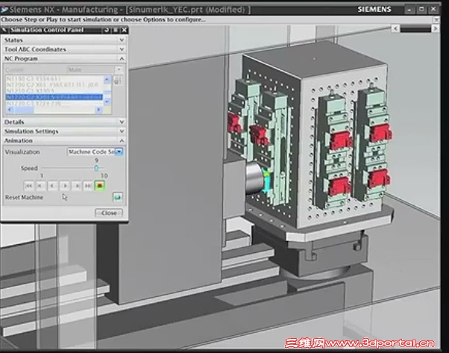Image resolution: width=449 pixels, height=353 pixels.
Task: Single step forward in simulation
Action: tap(77, 186)
